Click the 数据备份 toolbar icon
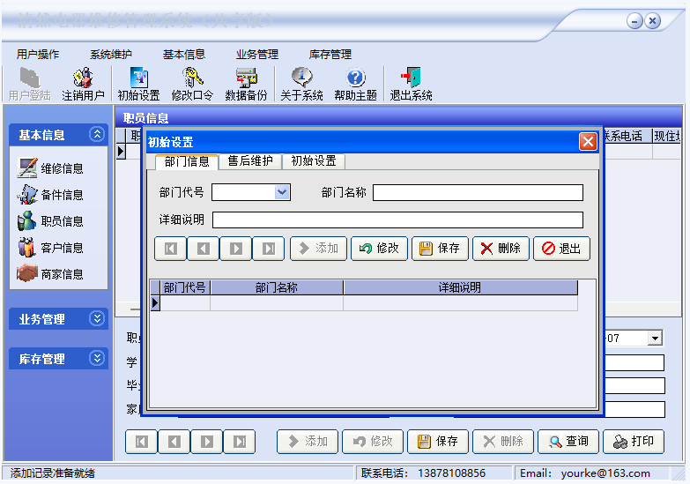 246,84
